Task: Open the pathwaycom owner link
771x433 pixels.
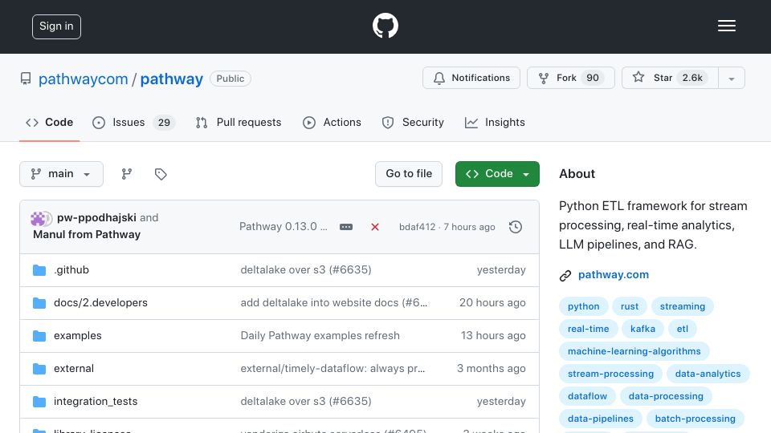Action: (83, 79)
